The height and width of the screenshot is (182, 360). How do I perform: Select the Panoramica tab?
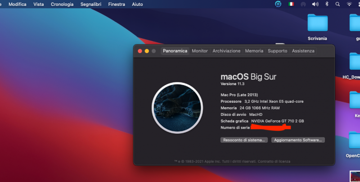click(x=175, y=51)
